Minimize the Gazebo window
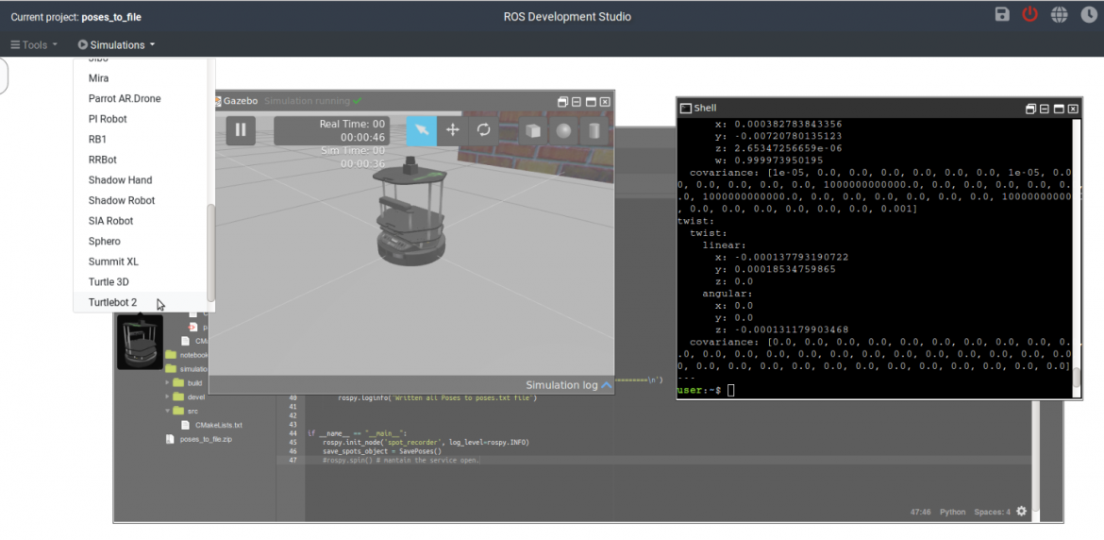The image size is (1104, 540). click(576, 101)
